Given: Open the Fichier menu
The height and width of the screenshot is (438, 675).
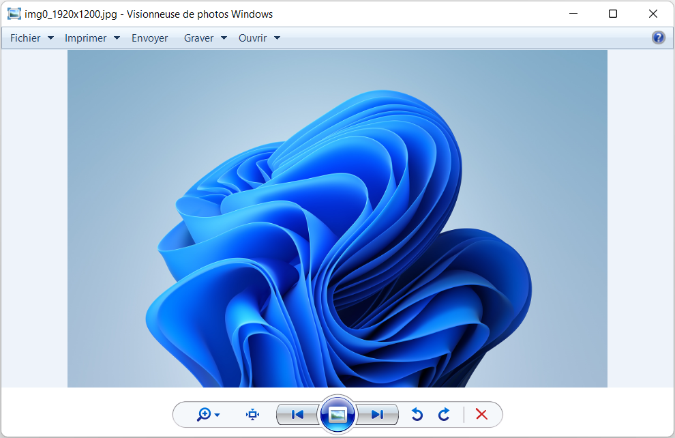Looking at the screenshot, I should click(x=25, y=38).
